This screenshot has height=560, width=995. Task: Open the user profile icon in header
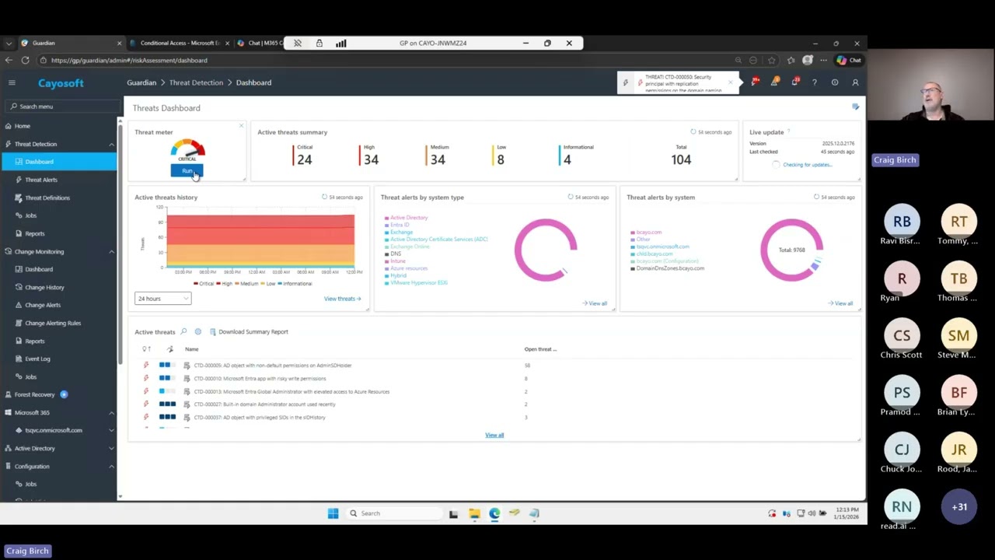[x=855, y=82]
